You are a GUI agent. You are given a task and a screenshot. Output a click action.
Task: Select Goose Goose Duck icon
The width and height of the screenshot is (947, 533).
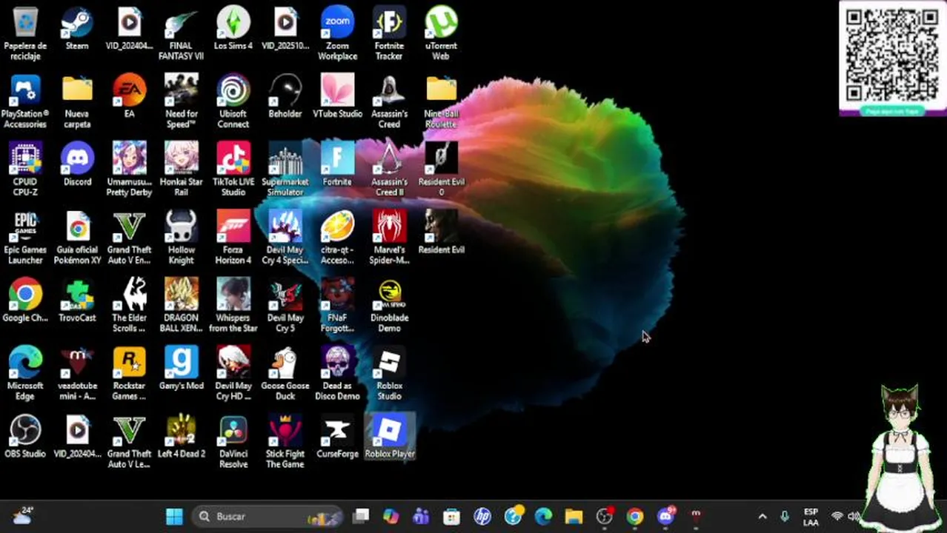[x=285, y=375]
